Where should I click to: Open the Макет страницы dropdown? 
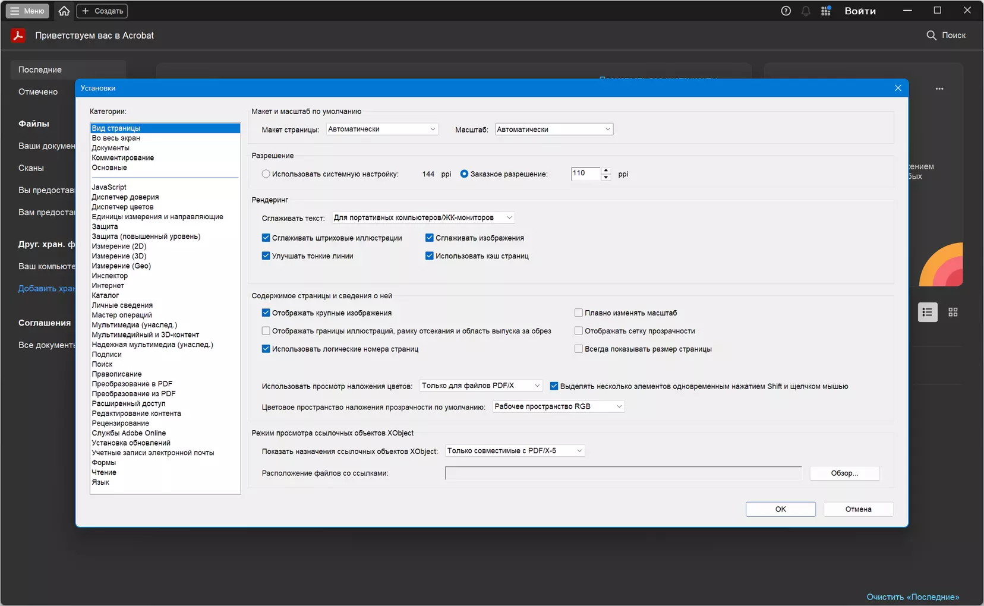[x=382, y=129]
